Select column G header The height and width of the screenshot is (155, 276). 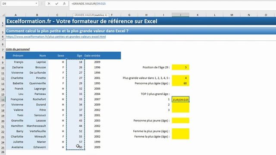click(x=129, y=15)
